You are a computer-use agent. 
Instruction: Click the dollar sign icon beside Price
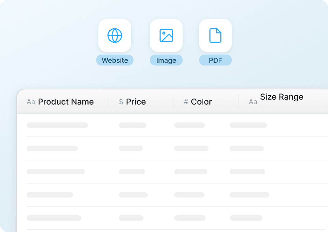pos(121,102)
